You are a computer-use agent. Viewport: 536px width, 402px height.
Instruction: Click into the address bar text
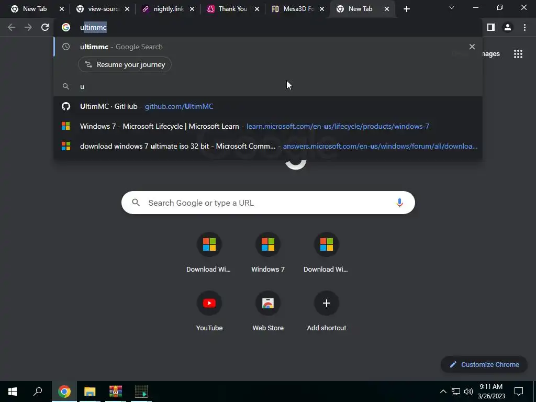tap(93, 27)
